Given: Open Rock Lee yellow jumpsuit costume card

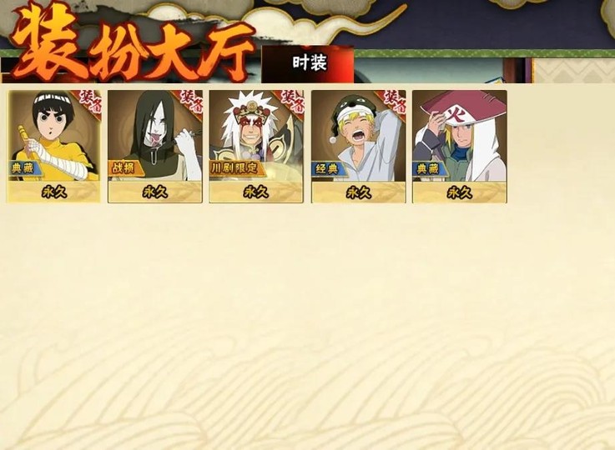Looking at the screenshot, I should point(53,147).
